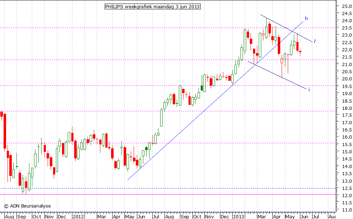Click the 'Mar' label right after 2012

coord(102,217)
